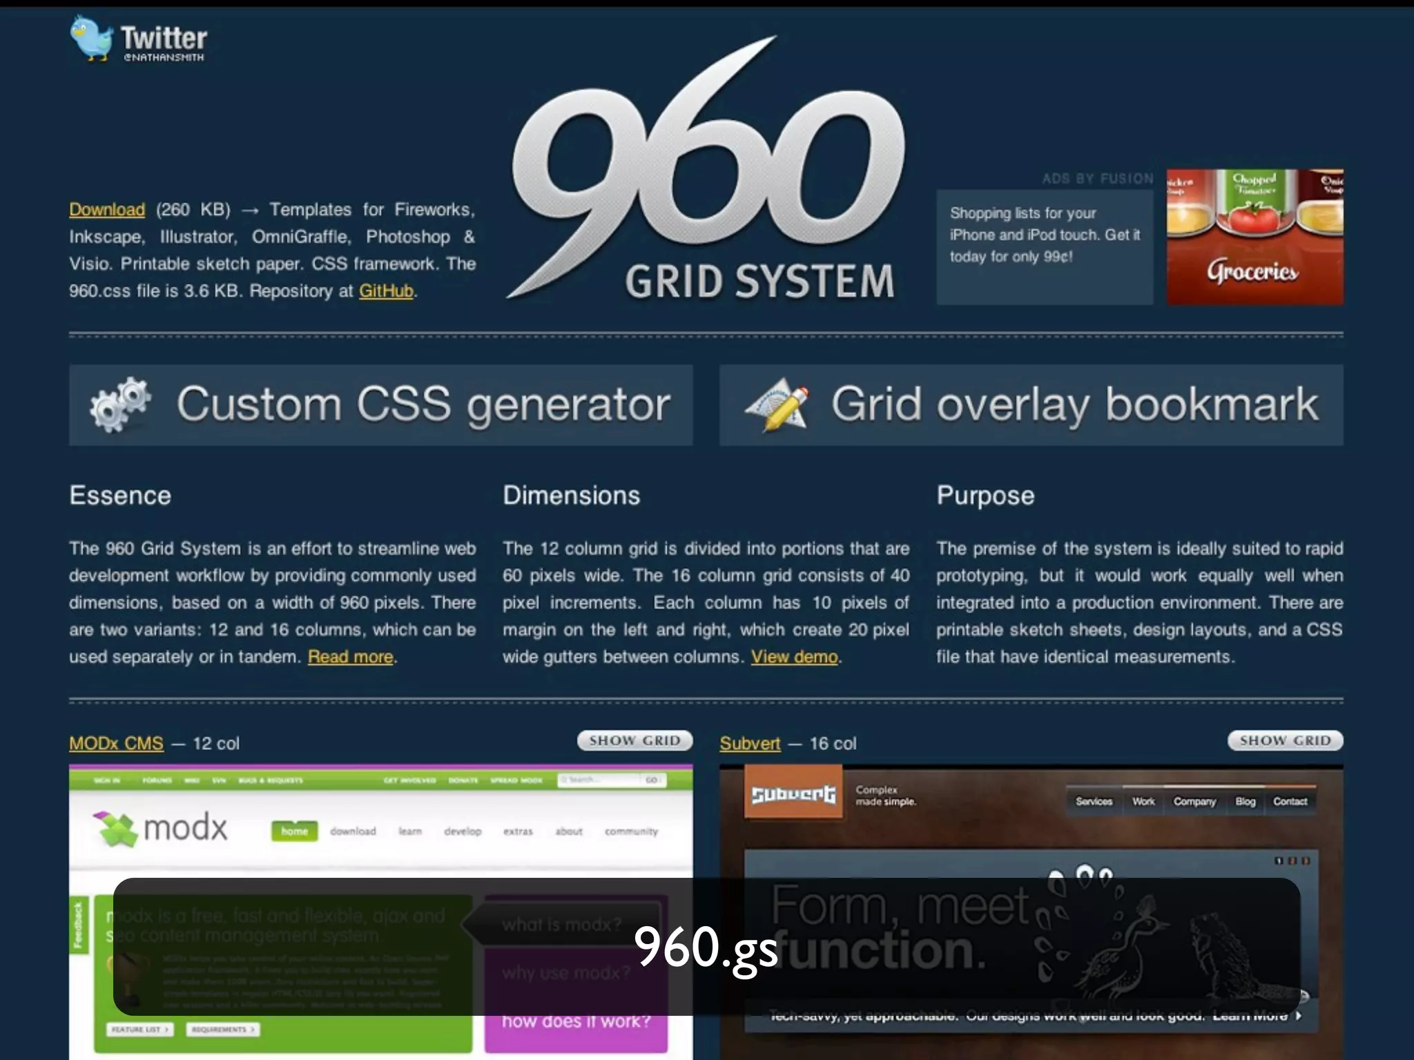
Task: Open the MODx CMS link
Action: point(116,743)
